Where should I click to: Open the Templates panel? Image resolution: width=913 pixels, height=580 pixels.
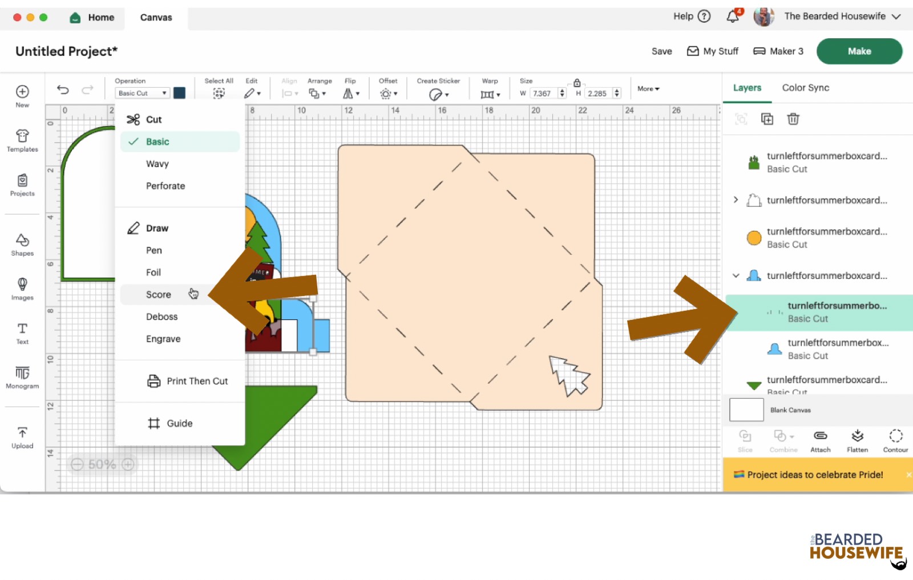tap(22, 140)
